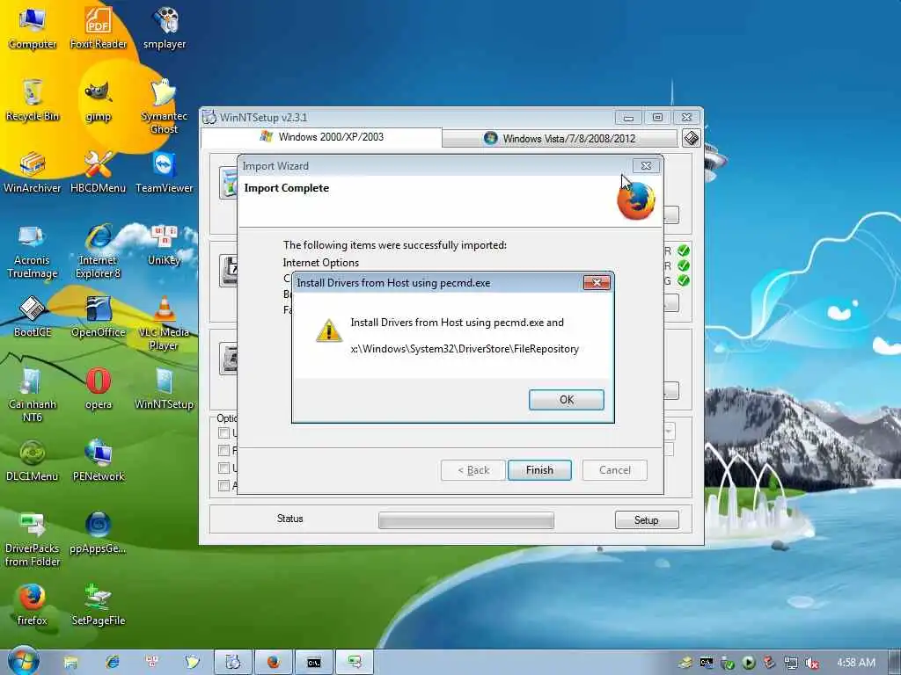This screenshot has height=675, width=901.
Task: Open DriverPacks from Folder icon
Action: pyautogui.click(x=33, y=539)
